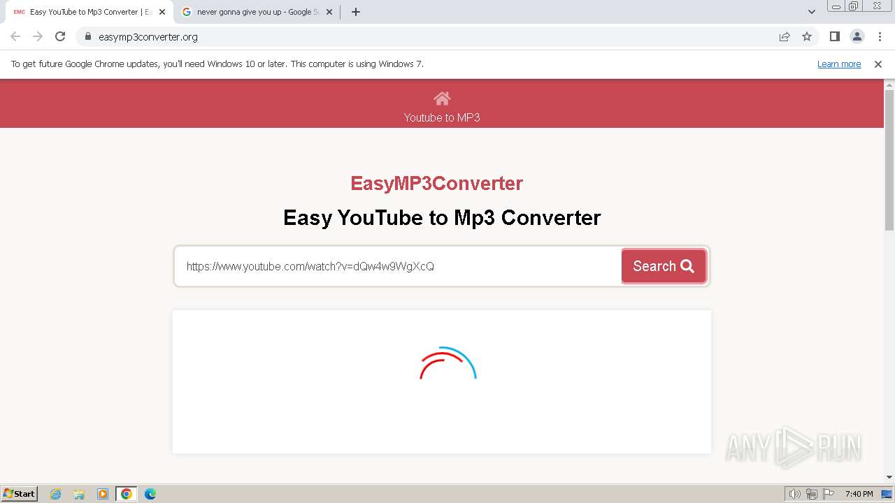895x503 pixels.
Task: Open Learn more link in update notice
Action: [x=839, y=64]
